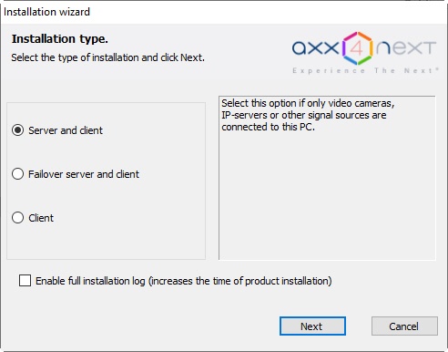448x352 pixels.
Task: Select the 'Failover server and client' radio button
Action: pos(17,174)
